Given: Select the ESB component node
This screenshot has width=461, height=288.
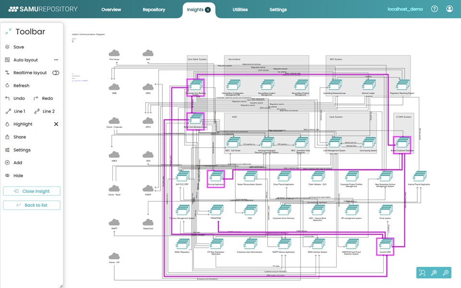Looking at the screenshot, I should click(x=250, y=211).
